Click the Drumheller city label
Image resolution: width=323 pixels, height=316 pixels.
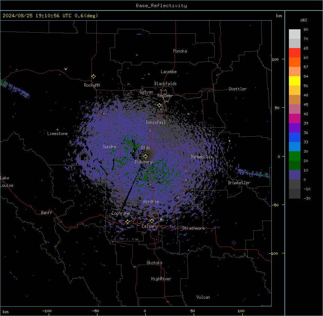239,183
